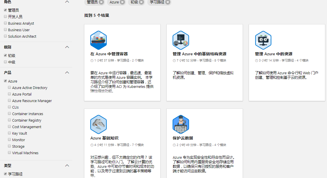Check the Solution Architect checkbox

[5, 36]
